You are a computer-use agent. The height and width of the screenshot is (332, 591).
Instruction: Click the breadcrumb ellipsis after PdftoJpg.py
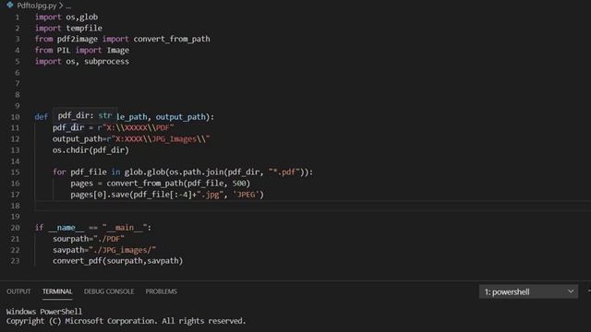click(x=68, y=6)
